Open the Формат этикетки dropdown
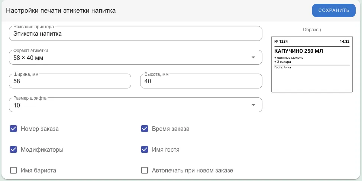Viewport: 362px width, 181px height. click(136, 58)
